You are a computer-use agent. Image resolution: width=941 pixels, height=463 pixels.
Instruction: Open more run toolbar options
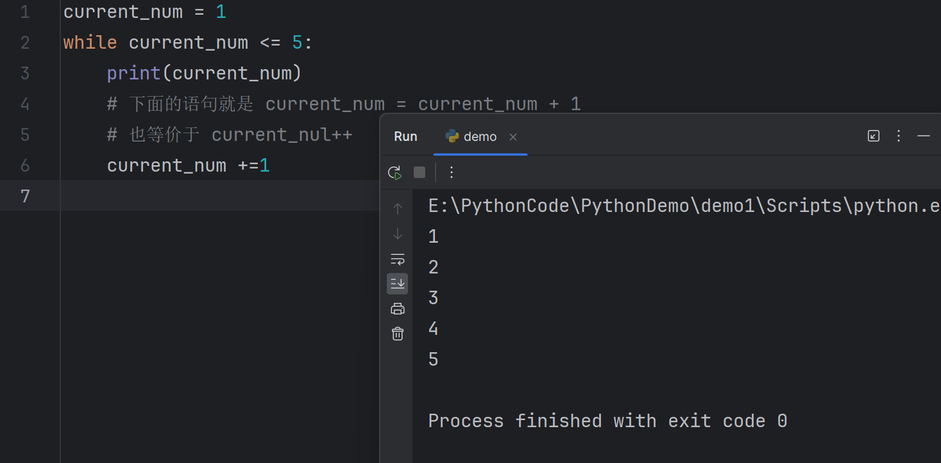click(x=452, y=172)
